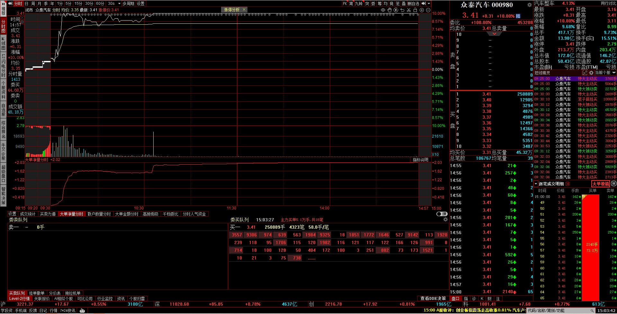This screenshot has height=314, width=617.
Task: Switch to the 拖拉机单 tab
Action: [73, 293]
